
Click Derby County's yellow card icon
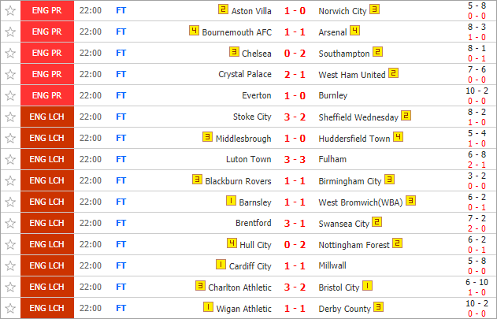[x=378, y=307]
